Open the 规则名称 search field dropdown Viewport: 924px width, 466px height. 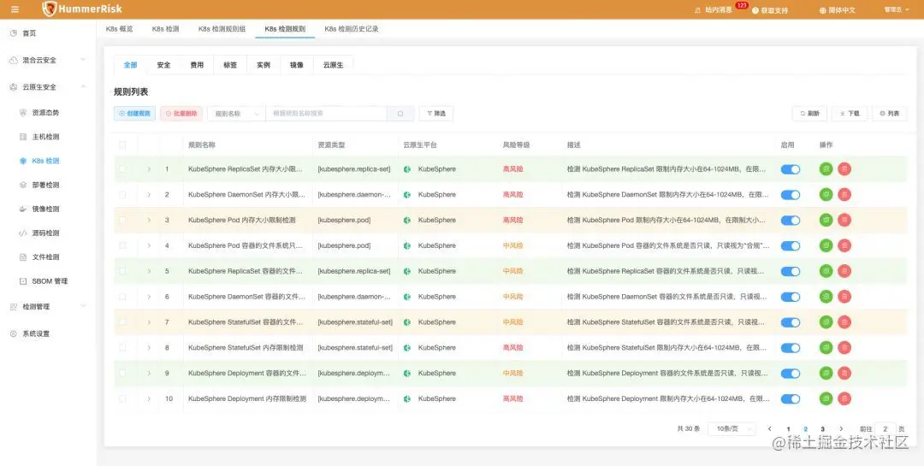point(236,114)
